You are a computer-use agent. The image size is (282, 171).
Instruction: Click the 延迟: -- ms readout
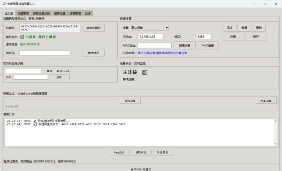pyautogui.click(x=63, y=71)
